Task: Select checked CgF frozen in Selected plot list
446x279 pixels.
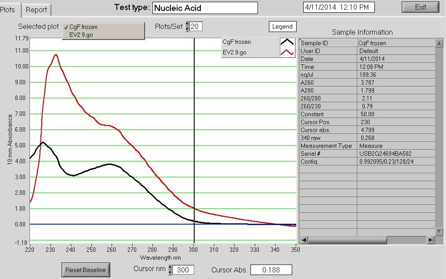Action: [83, 27]
